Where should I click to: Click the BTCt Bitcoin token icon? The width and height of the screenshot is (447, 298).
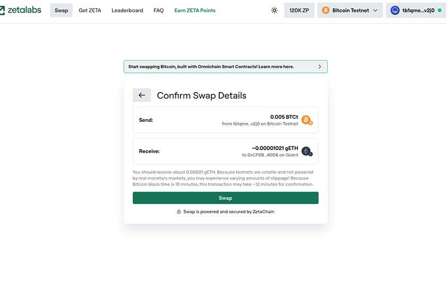pos(307,120)
